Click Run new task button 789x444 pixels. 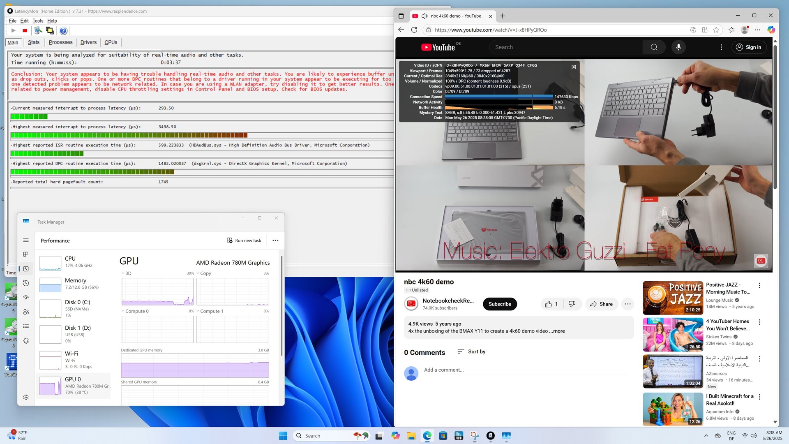244,240
